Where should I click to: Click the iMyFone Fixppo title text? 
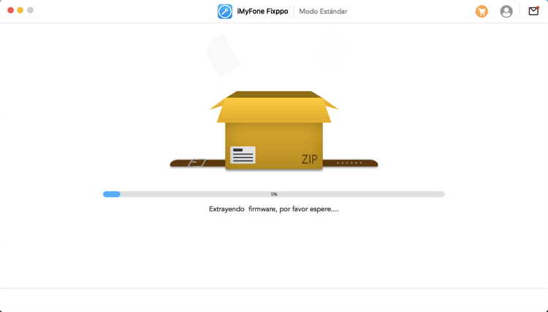(262, 12)
